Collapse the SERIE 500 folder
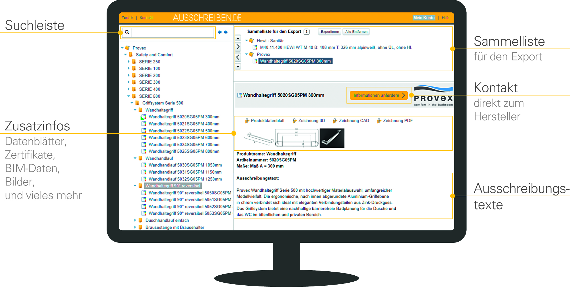Viewport: 570px width, 287px height. pyautogui.click(x=129, y=96)
